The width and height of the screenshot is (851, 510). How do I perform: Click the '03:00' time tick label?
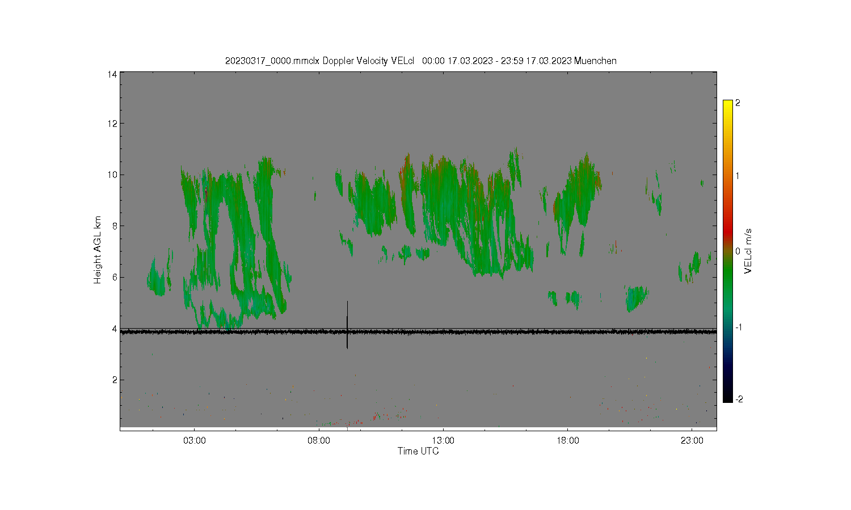pos(195,440)
